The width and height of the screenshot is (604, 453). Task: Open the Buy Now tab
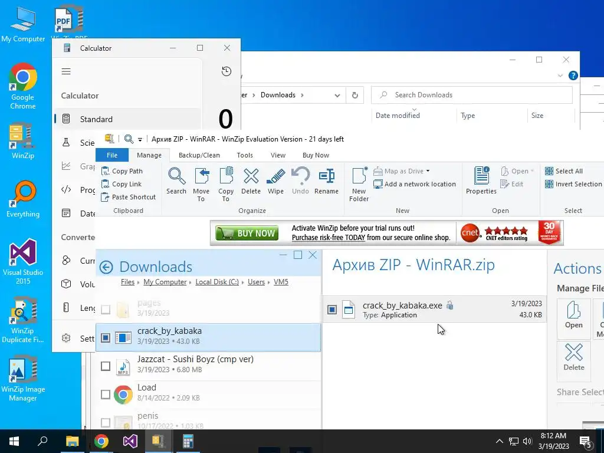pos(316,155)
